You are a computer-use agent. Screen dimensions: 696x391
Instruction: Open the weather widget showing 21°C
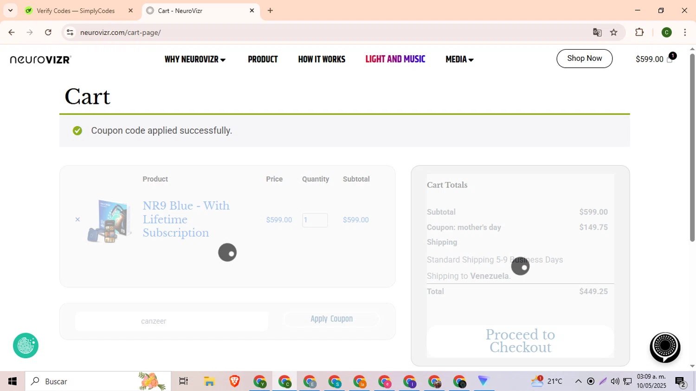tap(548, 381)
